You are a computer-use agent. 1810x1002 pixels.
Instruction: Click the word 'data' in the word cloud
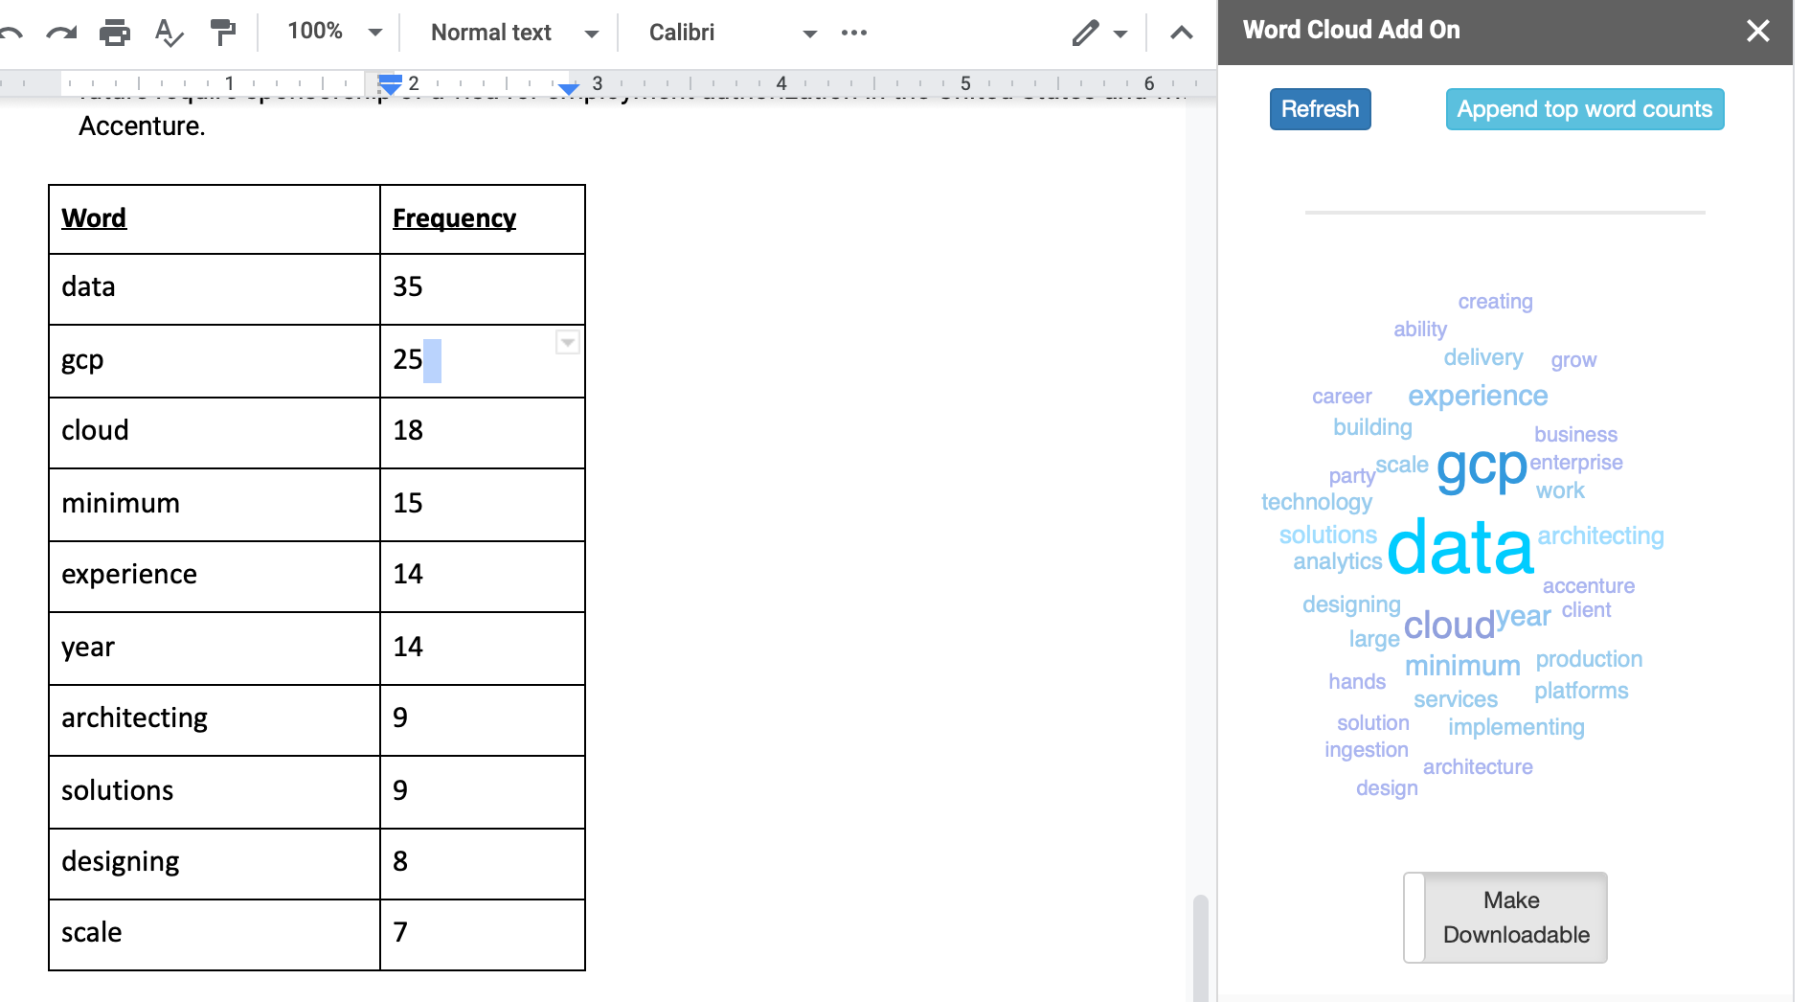click(1459, 547)
